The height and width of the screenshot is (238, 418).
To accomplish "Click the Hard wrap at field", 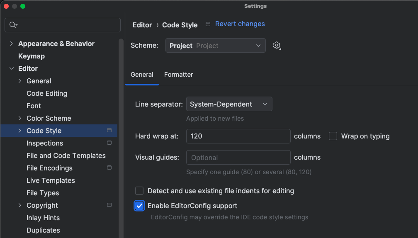I will coord(238,136).
